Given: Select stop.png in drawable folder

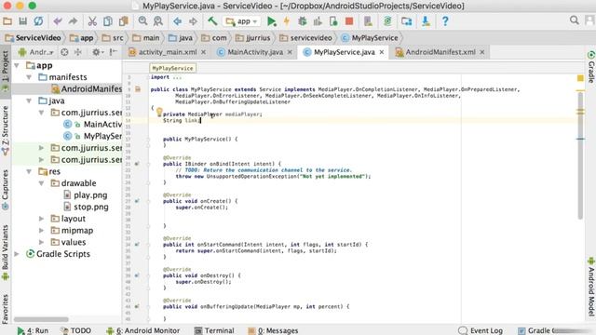Looking at the screenshot, I should pos(87,207).
